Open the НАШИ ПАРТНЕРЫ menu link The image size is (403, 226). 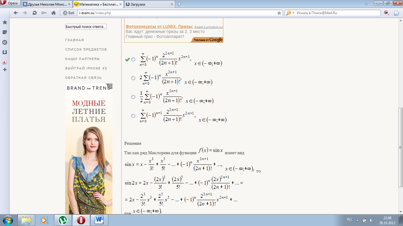[82, 59]
